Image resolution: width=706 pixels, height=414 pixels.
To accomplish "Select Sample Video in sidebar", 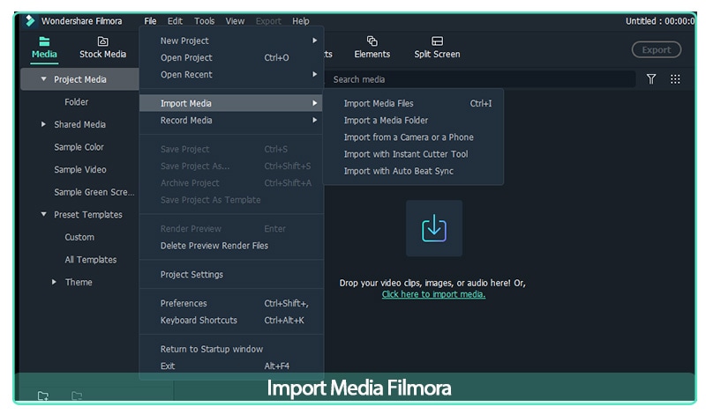I will (80, 169).
